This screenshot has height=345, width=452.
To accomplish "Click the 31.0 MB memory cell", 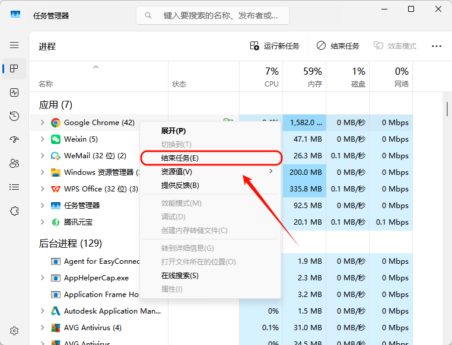I will click(x=304, y=328).
